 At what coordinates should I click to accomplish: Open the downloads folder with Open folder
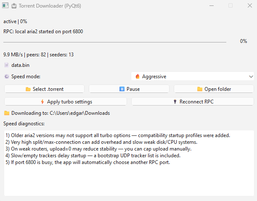tap(214, 89)
